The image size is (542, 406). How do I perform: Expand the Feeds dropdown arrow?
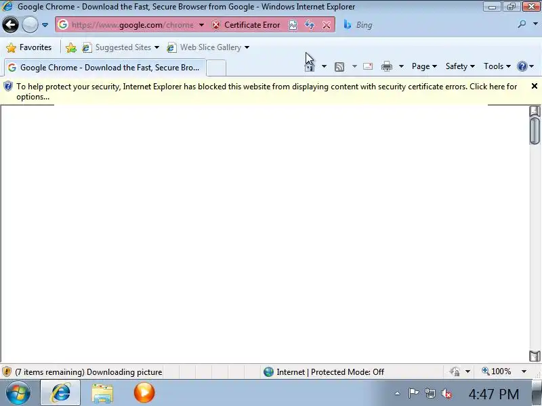coord(354,66)
